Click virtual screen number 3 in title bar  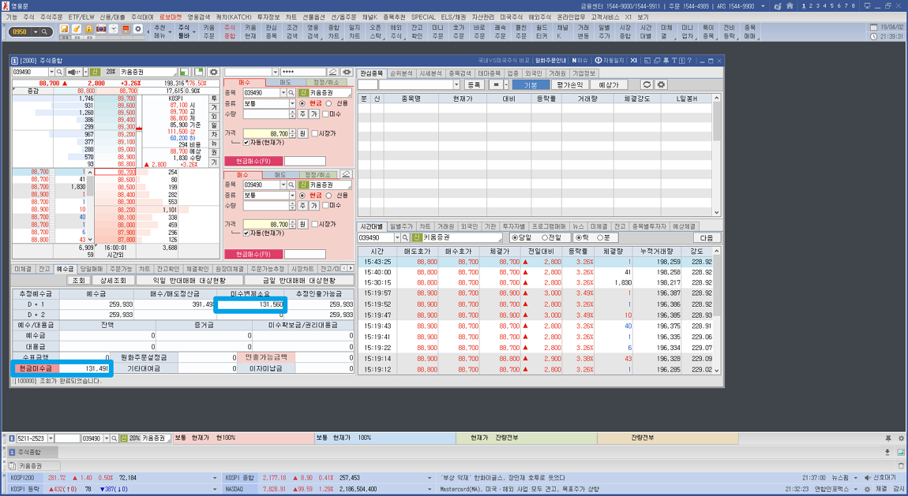tap(818, 6)
